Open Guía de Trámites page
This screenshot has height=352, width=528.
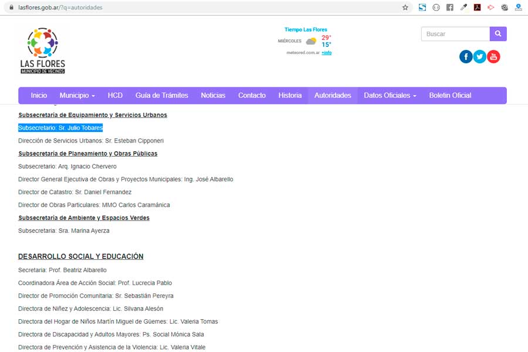tap(162, 95)
